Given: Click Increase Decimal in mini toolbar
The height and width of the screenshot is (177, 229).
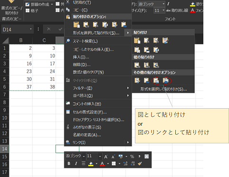Looking at the screenshot, I should pyautogui.click(x=125, y=163).
